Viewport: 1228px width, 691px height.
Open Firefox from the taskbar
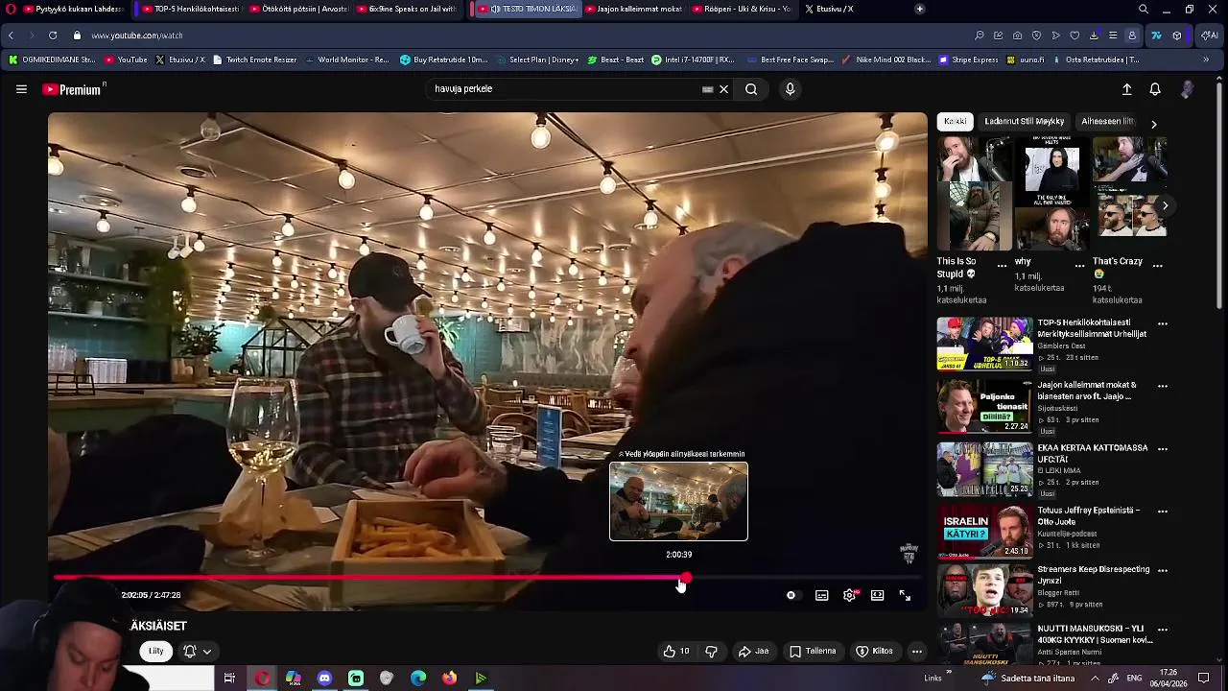(x=449, y=679)
